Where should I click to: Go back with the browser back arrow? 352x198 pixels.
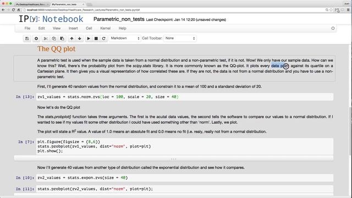[3, 10]
